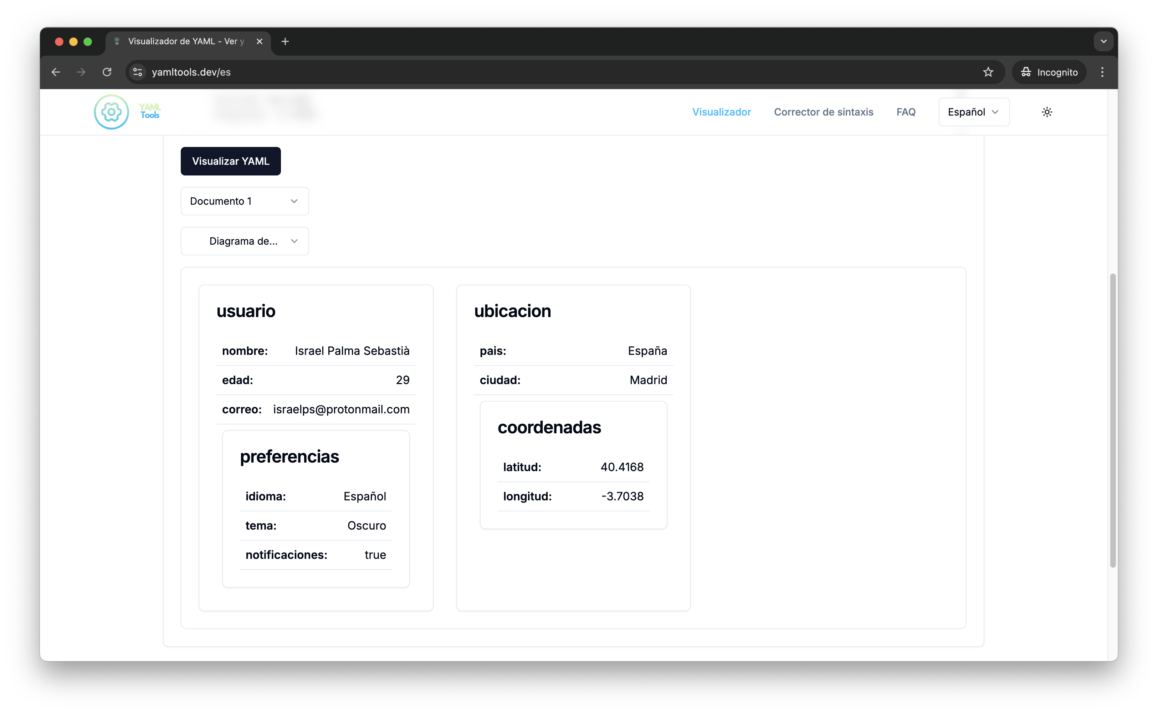This screenshot has width=1158, height=714.
Task: Open a new browser tab
Action: pyautogui.click(x=285, y=42)
